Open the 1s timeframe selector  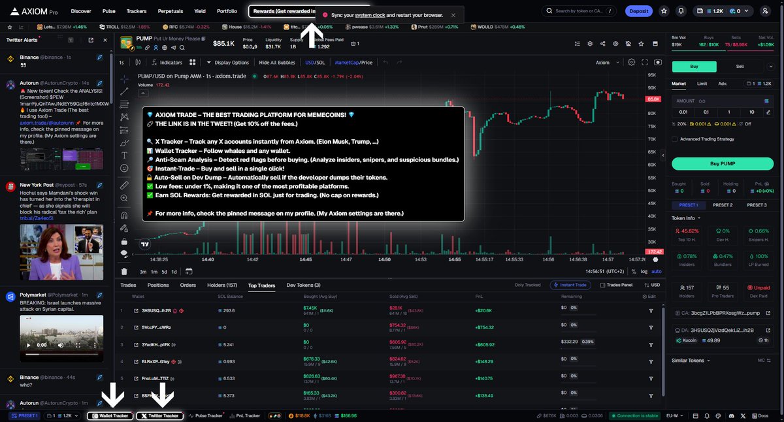(x=122, y=63)
